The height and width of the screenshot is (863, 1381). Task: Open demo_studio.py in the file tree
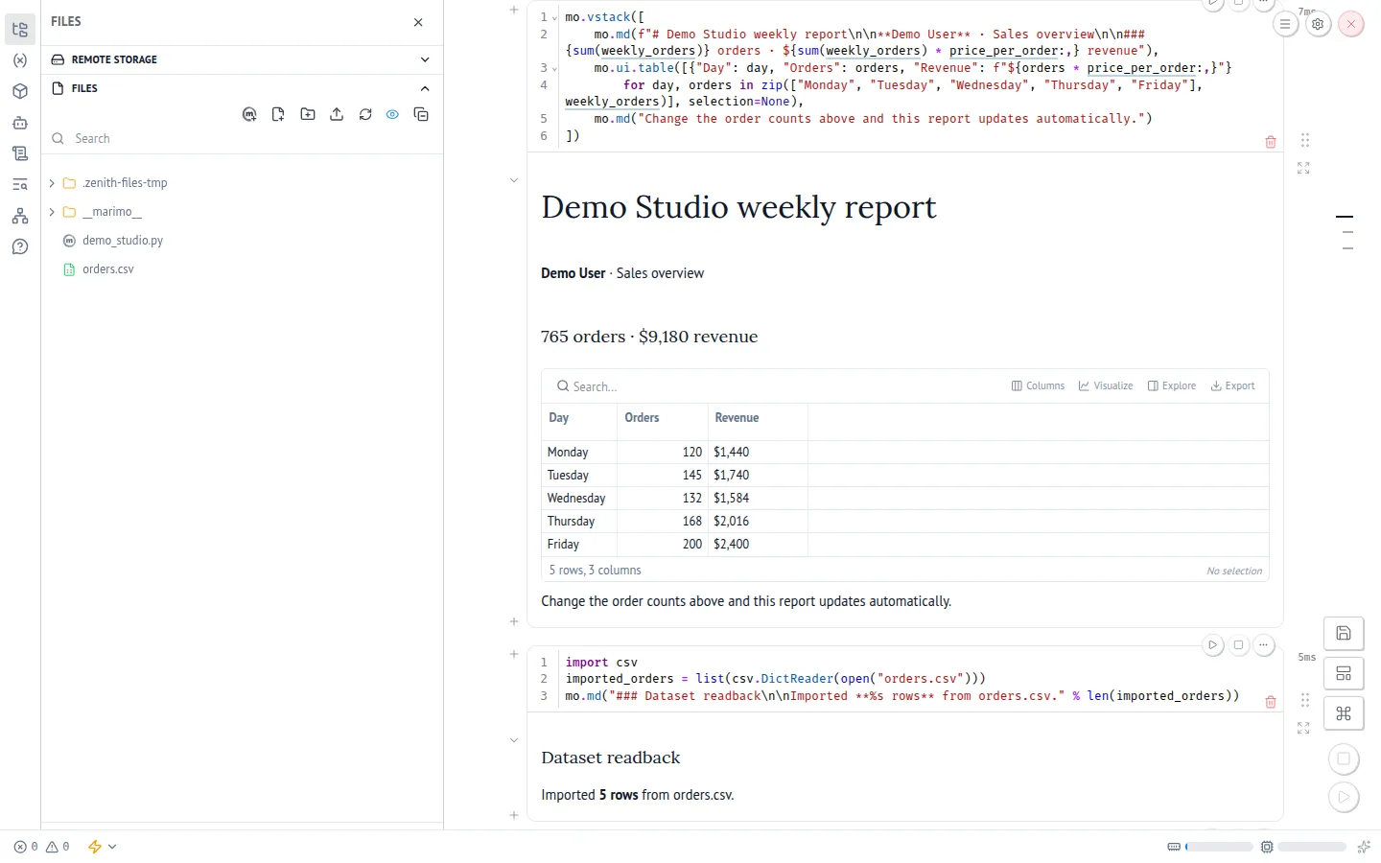tap(123, 241)
